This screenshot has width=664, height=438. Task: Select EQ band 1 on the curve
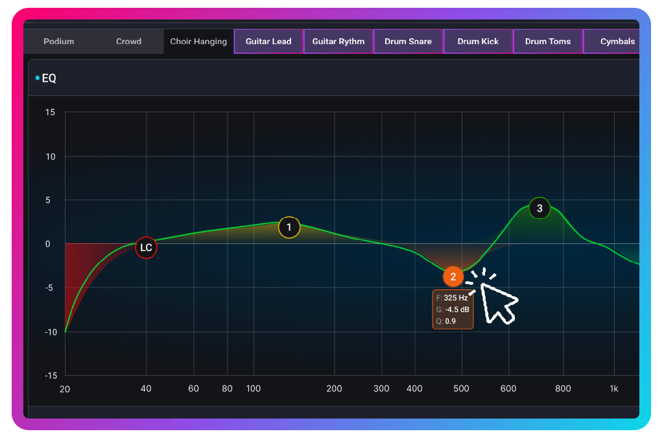pos(289,227)
